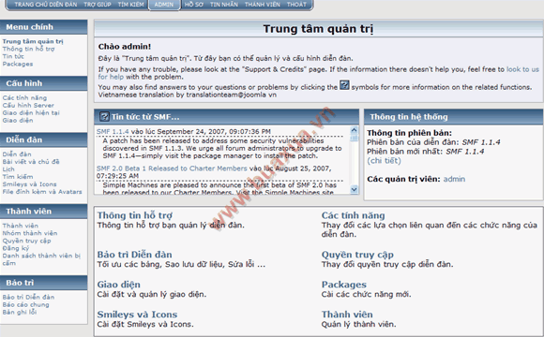This screenshot has width=544, height=337.
Task: Open Thông tin hỗ trợ main panel heading
Action: click(135, 215)
